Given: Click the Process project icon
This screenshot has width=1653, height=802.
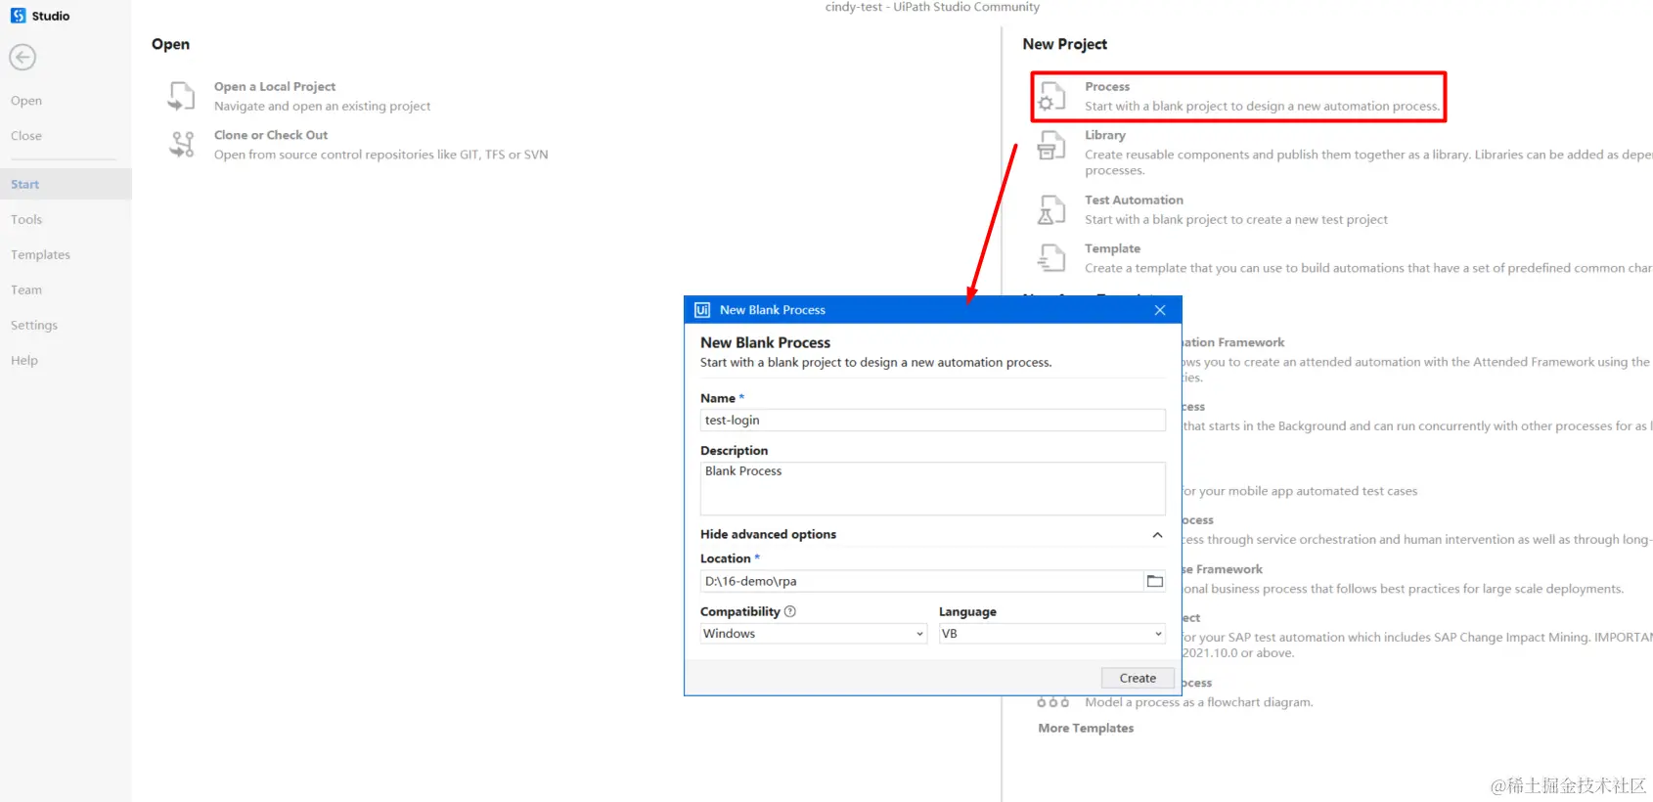Looking at the screenshot, I should 1051,96.
